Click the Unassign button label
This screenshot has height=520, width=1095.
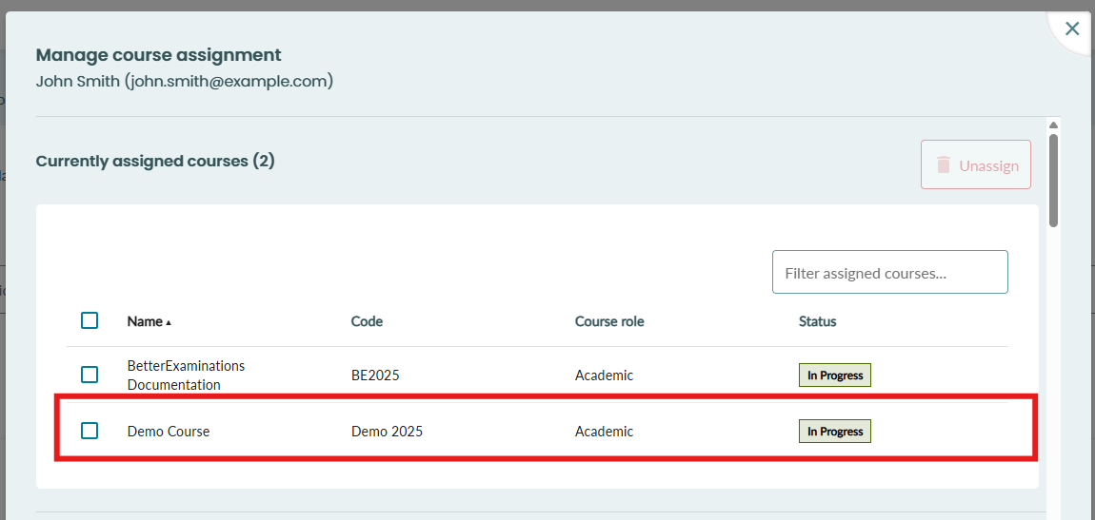point(989,166)
